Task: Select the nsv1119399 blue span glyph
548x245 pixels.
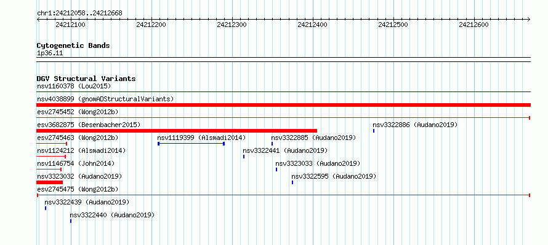Action: (191, 144)
